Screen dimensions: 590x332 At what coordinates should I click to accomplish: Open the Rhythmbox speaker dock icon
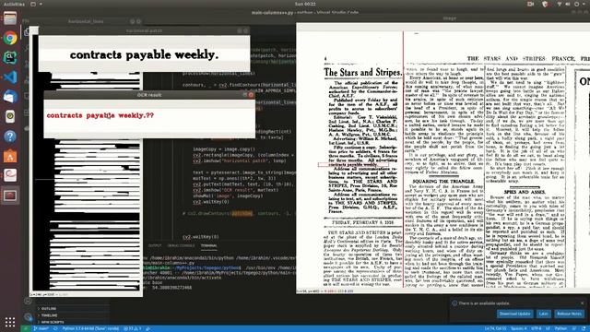coord(10,117)
